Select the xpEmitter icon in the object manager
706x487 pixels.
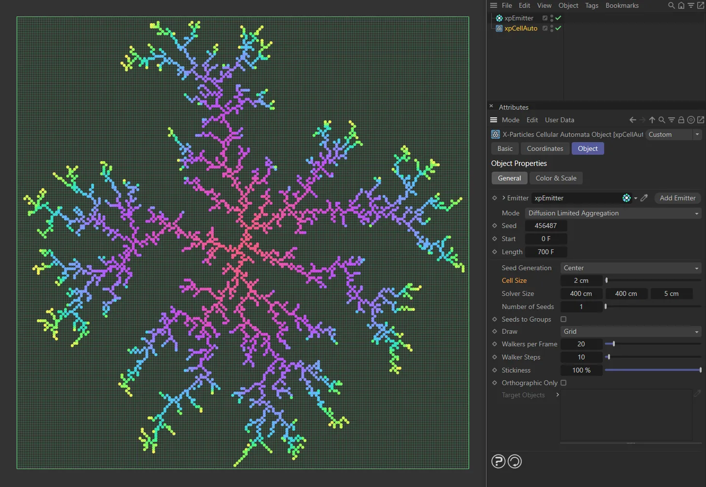[x=499, y=18]
